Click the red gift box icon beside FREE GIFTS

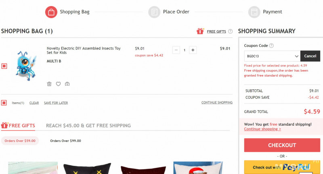[x=200, y=31]
